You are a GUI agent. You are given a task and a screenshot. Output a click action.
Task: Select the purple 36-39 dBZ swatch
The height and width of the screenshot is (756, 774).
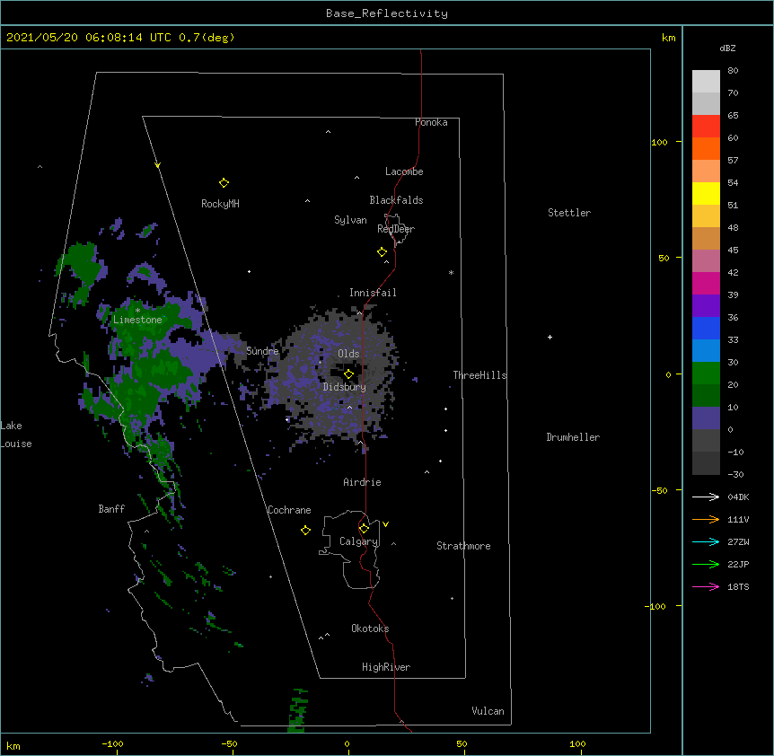(x=706, y=306)
